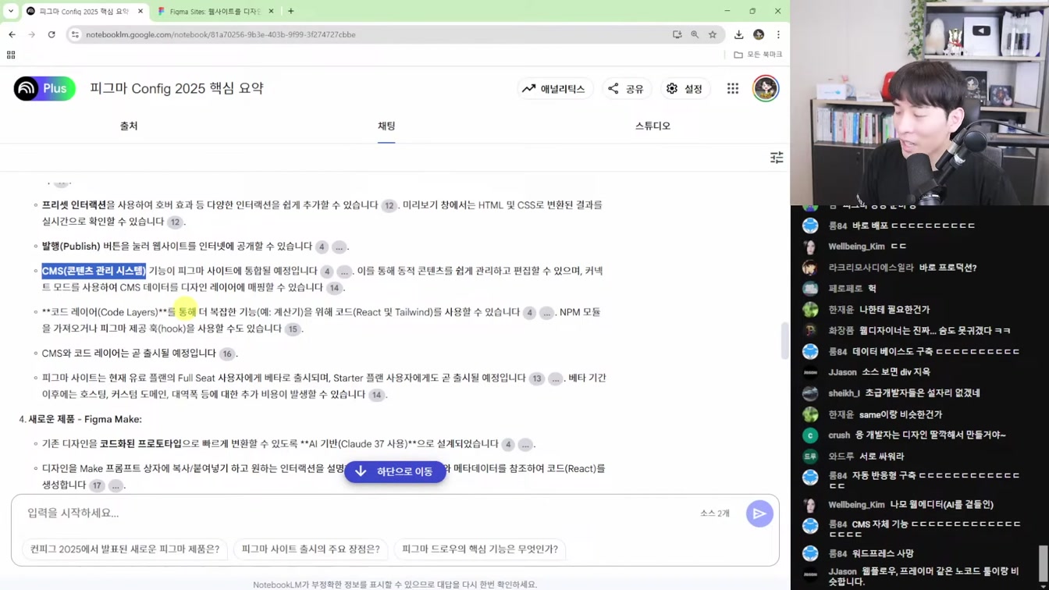Expand more citations on the 코드 레이어 line
This screenshot has width=1049, height=590.
(x=546, y=313)
